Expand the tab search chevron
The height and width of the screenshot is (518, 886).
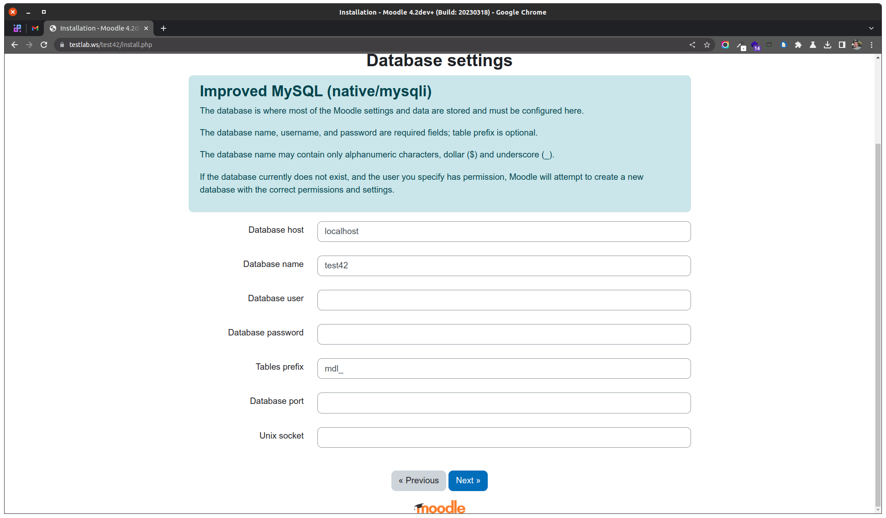[871, 28]
